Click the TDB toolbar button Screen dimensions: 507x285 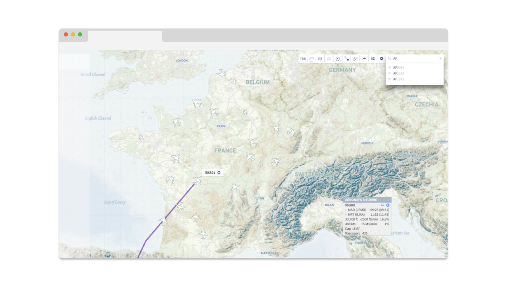point(303,59)
